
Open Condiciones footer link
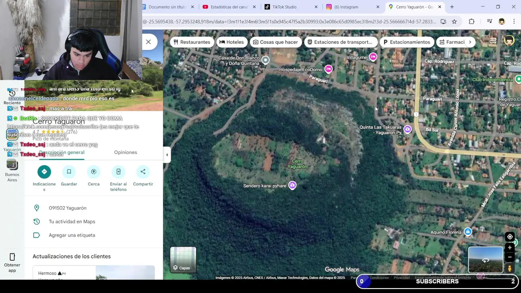[379, 278]
